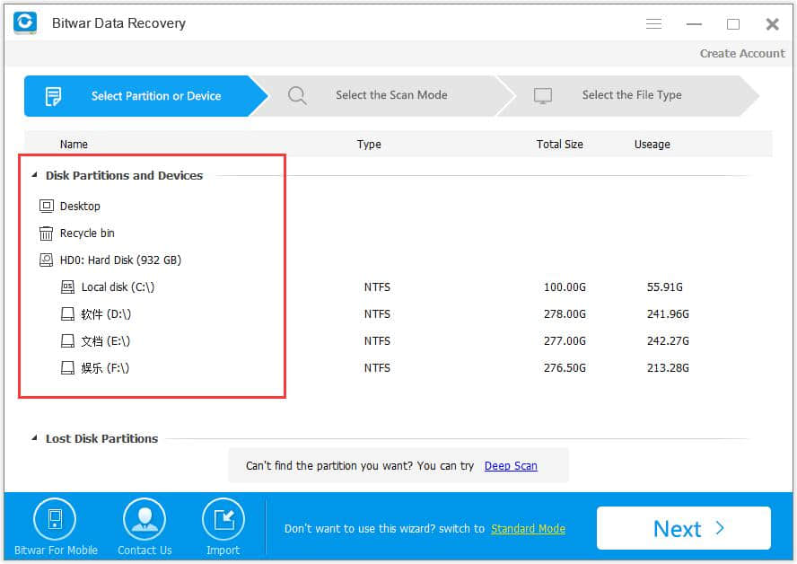The height and width of the screenshot is (564, 797).
Task: Click the drive icon for 软件 (D:\)
Action: [x=67, y=313]
